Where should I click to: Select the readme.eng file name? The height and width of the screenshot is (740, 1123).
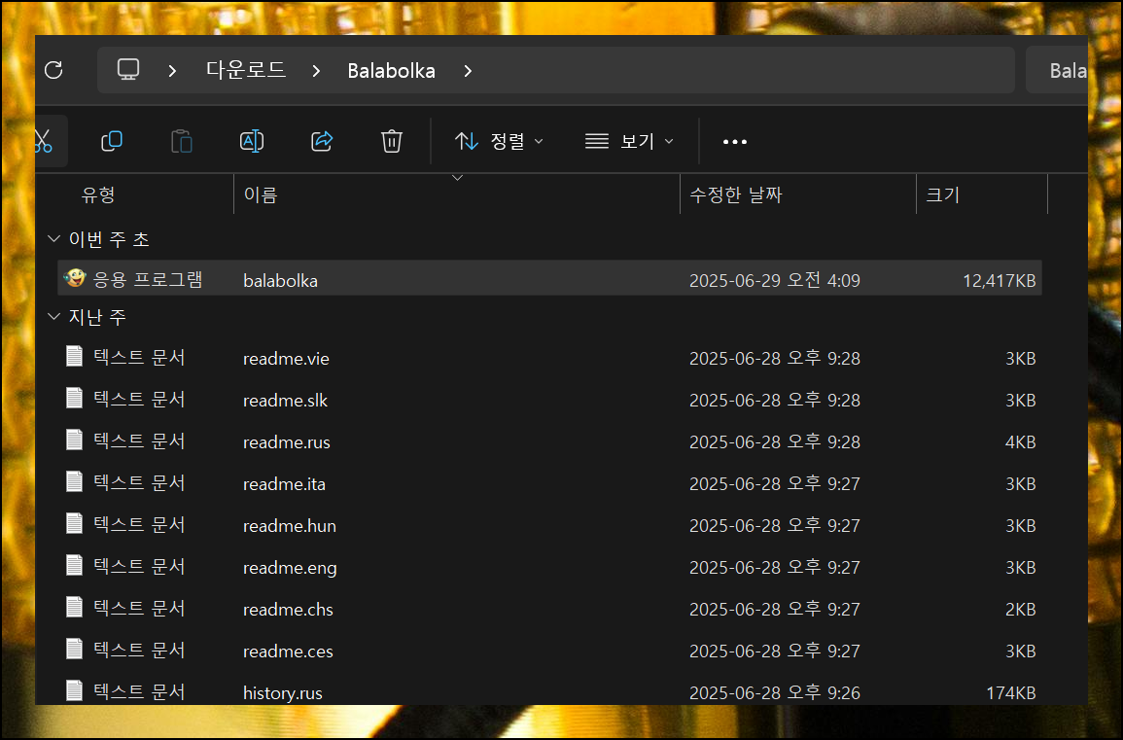click(290, 567)
